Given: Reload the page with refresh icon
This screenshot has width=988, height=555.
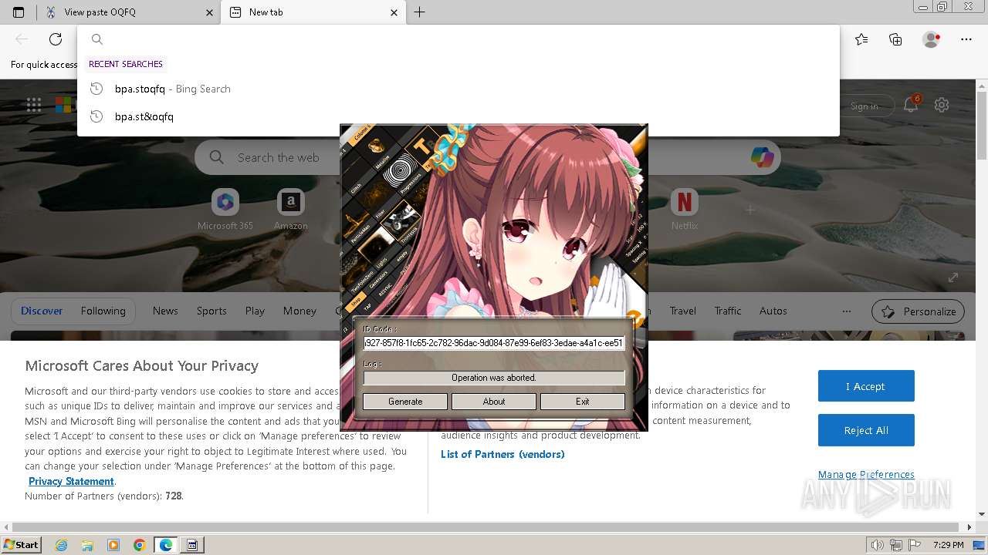Looking at the screenshot, I should [56, 39].
